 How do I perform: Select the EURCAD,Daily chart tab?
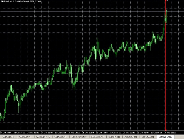[x=79, y=137]
